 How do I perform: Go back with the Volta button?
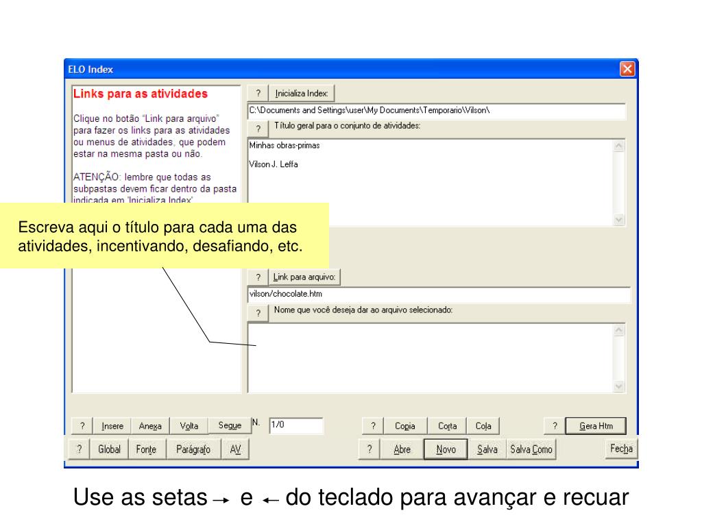tap(189, 426)
